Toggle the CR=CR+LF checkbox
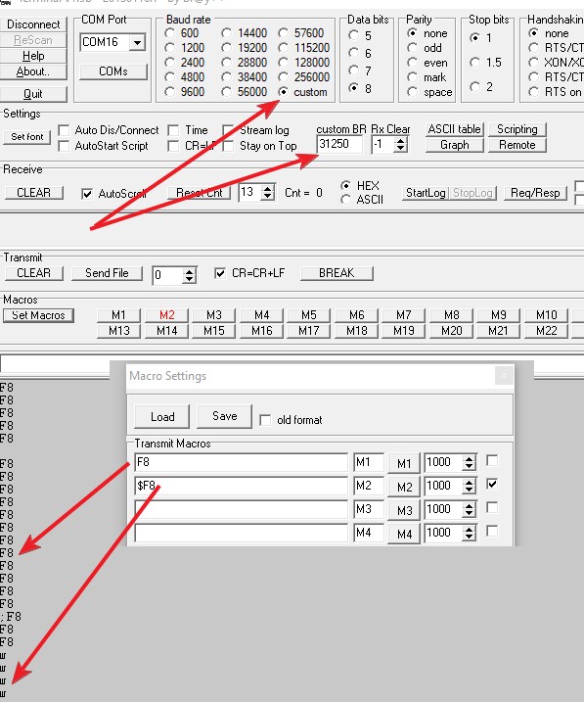The image size is (584, 702). [x=219, y=273]
